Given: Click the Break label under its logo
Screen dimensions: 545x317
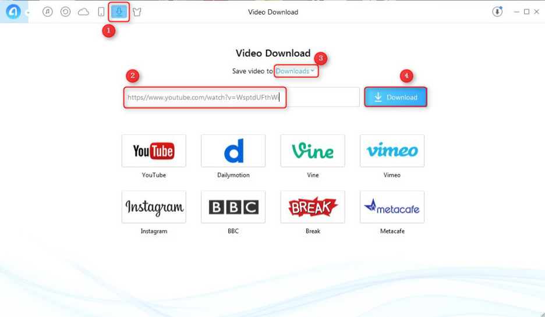Looking at the screenshot, I should tap(313, 231).
